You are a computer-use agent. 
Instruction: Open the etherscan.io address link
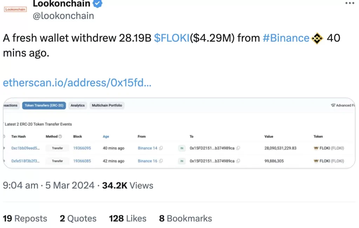click(77, 83)
